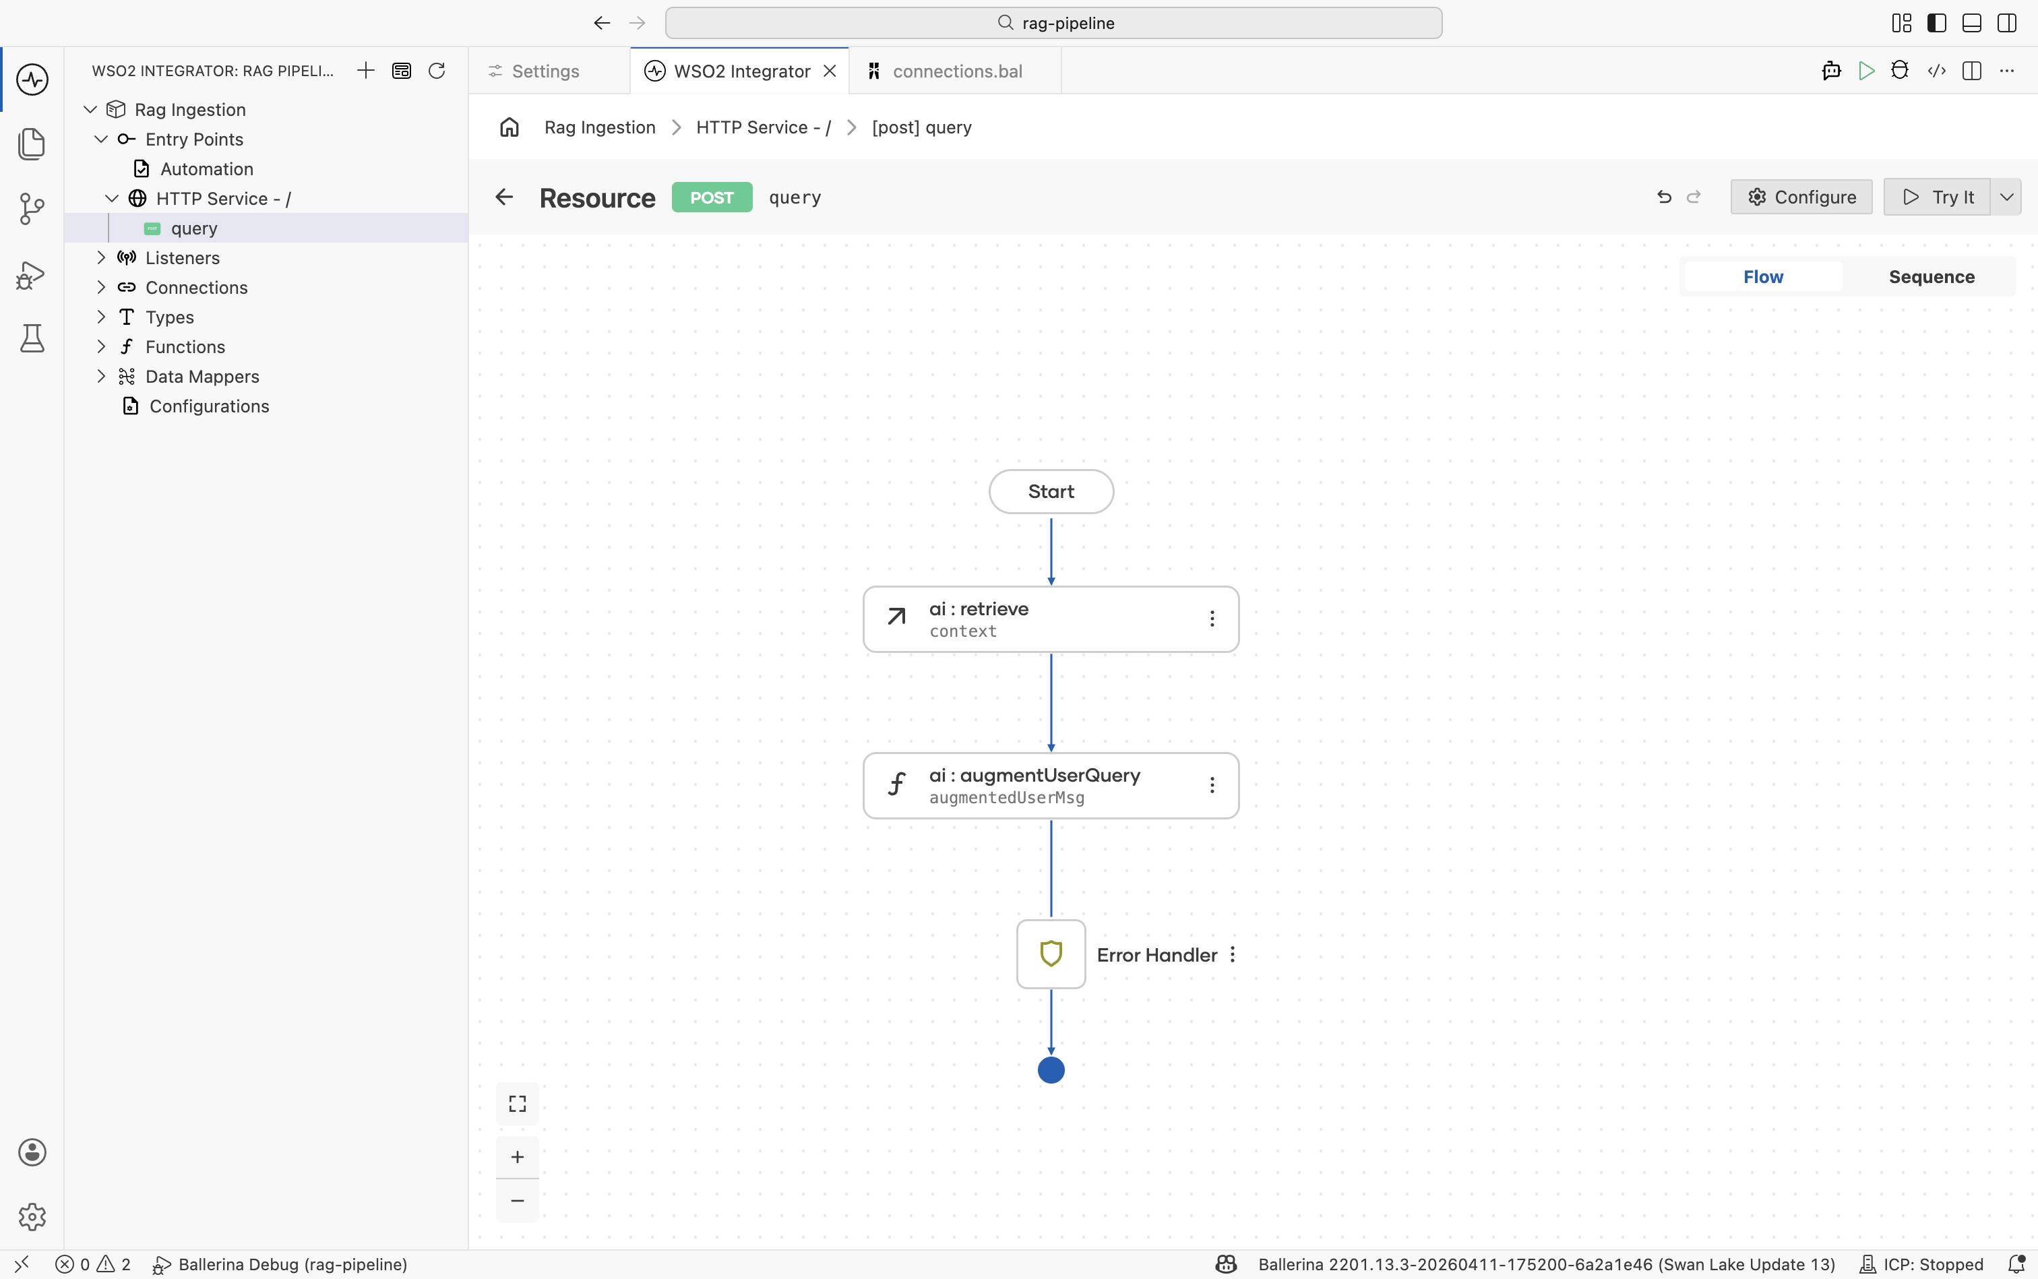Open Error Handler options menu

point(1233,955)
